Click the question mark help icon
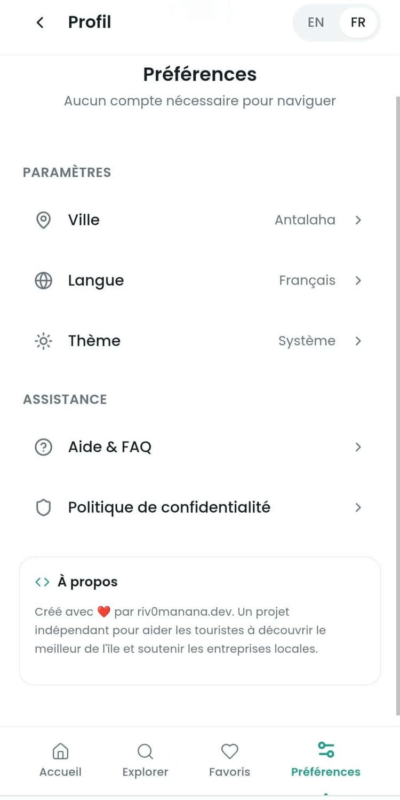Viewport: 400px width, 800px height. pos(43,447)
